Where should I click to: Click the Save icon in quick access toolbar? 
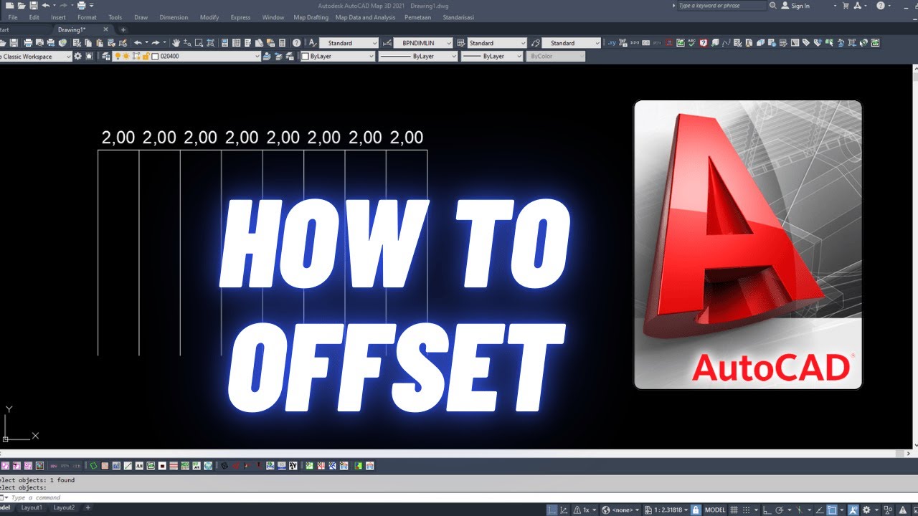34,6
